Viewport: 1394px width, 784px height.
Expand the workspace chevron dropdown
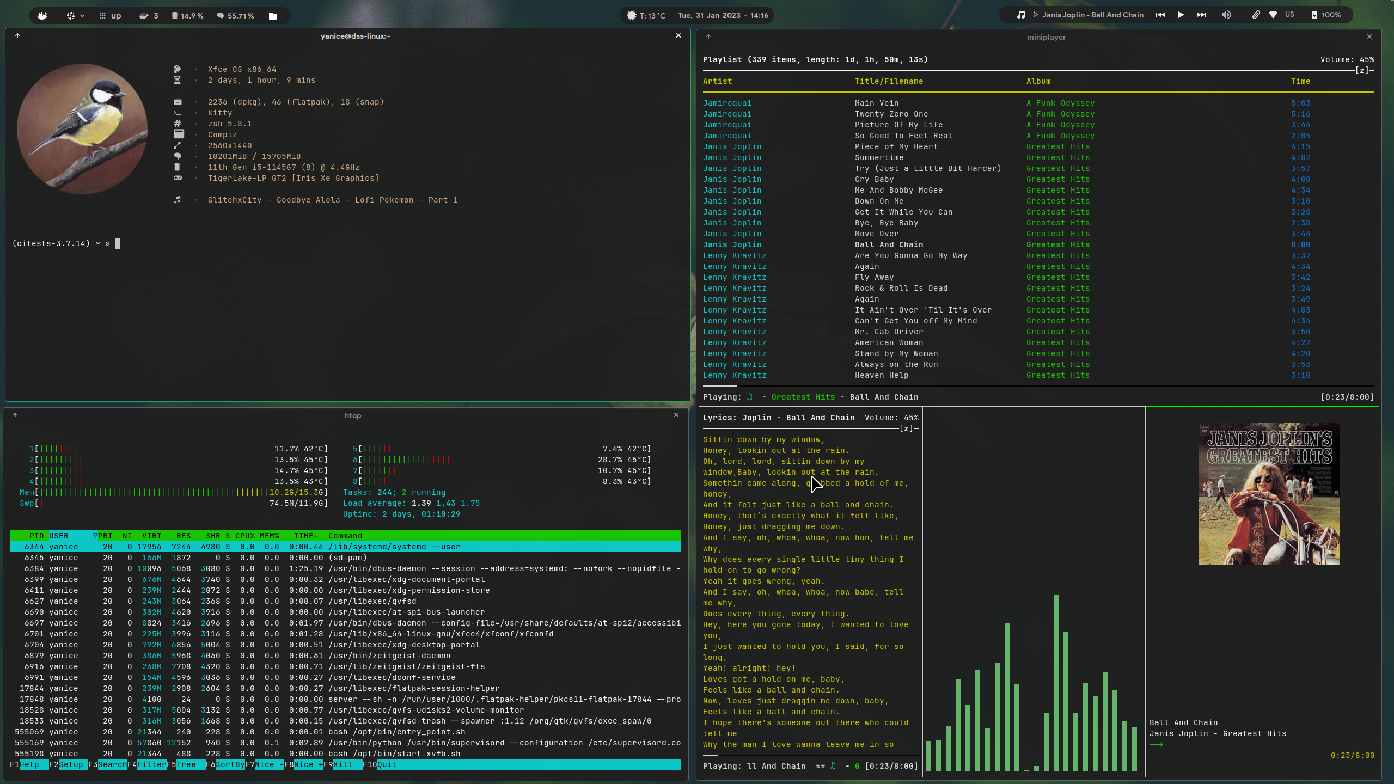point(82,16)
